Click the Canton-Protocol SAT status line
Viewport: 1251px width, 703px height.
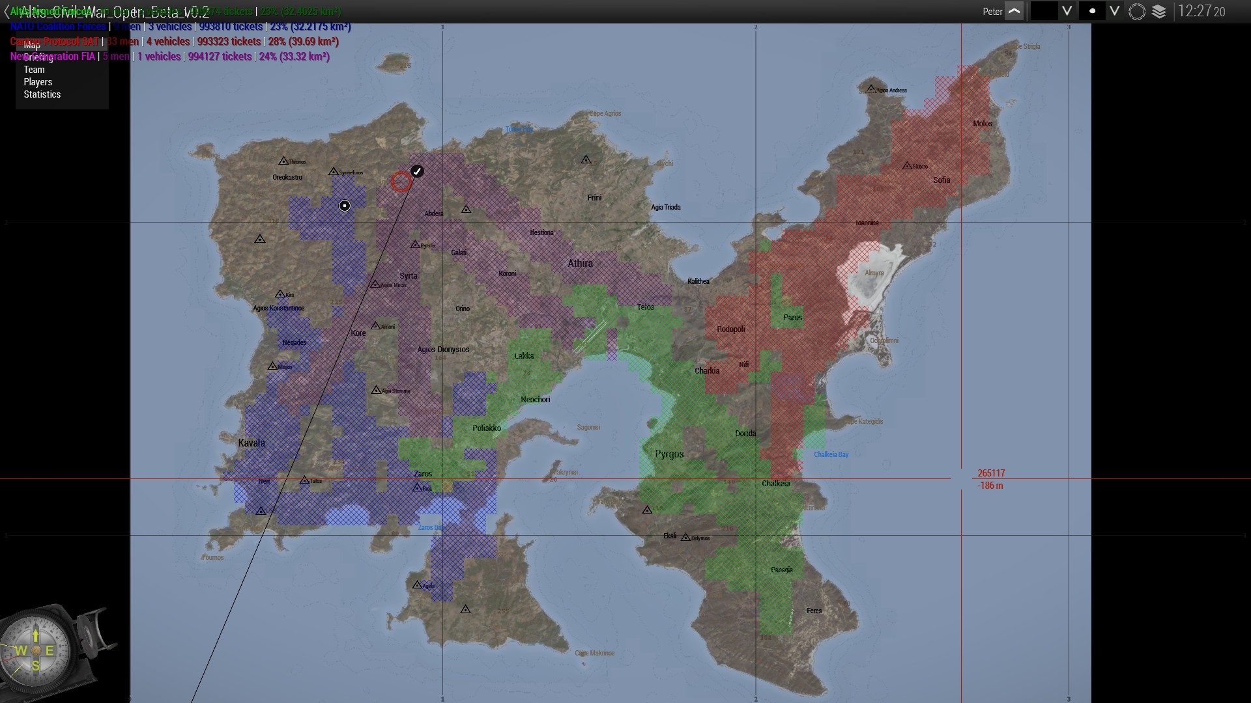(x=174, y=42)
